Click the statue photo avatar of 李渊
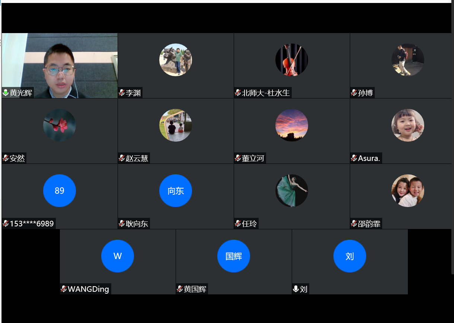 pos(175,60)
